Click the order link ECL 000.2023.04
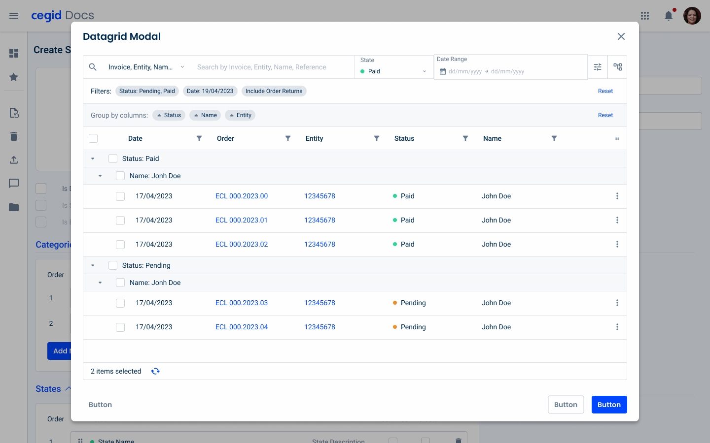The height and width of the screenshot is (443, 710). 242,327
